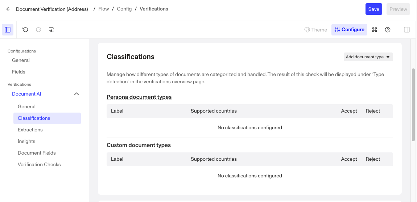This screenshot has width=417, height=202.
Task: Switch to the Theme tab
Action: pos(316,30)
